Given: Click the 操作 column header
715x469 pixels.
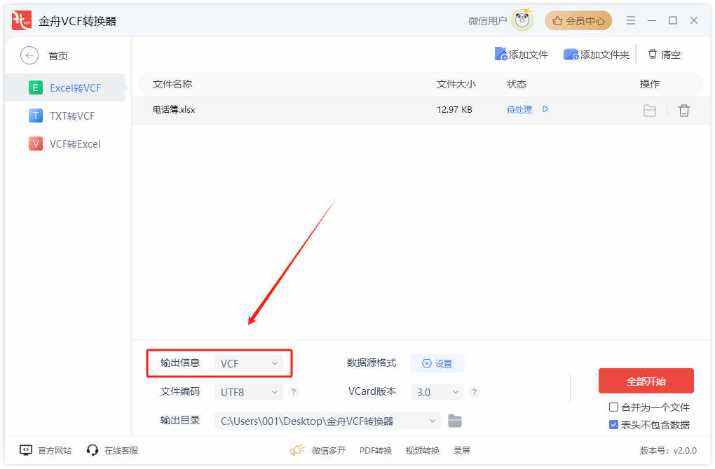Looking at the screenshot, I should 649,84.
